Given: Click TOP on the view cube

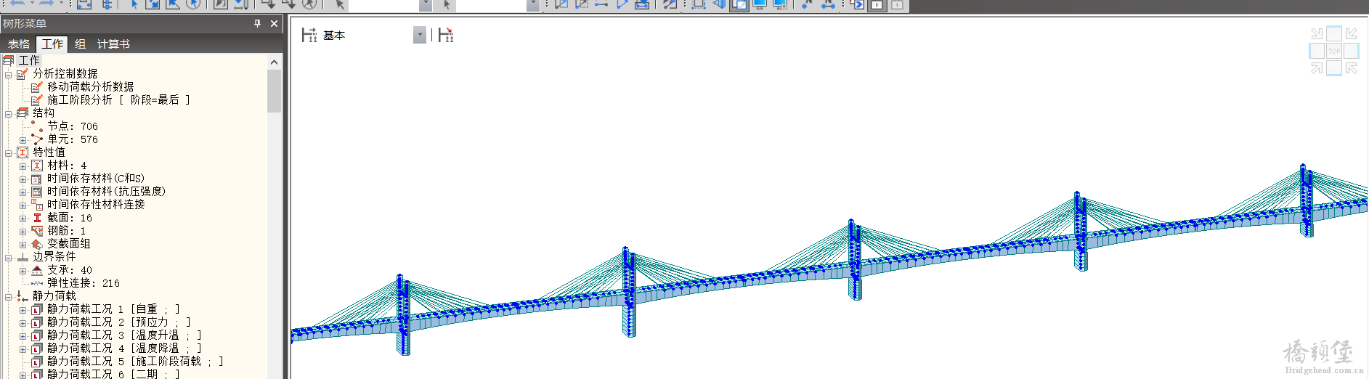Looking at the screenshot, I should [x=1334, y=51].
